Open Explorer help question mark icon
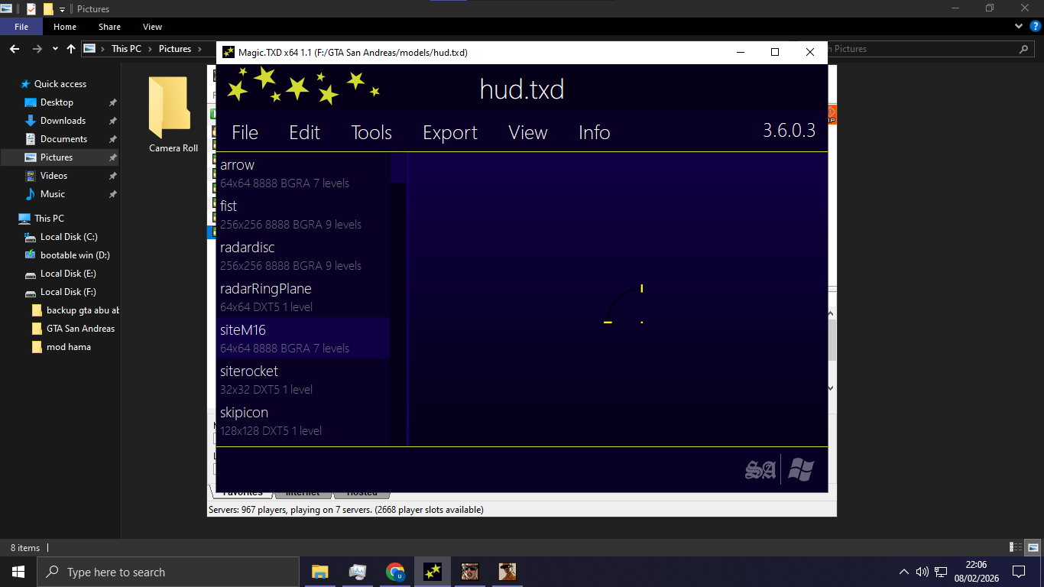This screenshot has height=587, width=1044. (x=1034, y=27)
